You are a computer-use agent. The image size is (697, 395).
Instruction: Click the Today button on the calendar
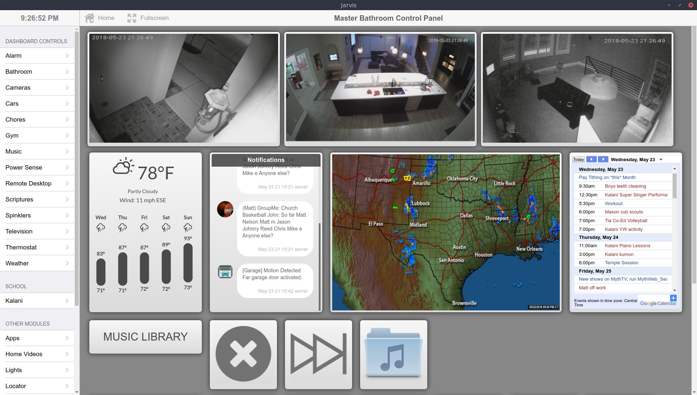578,159
